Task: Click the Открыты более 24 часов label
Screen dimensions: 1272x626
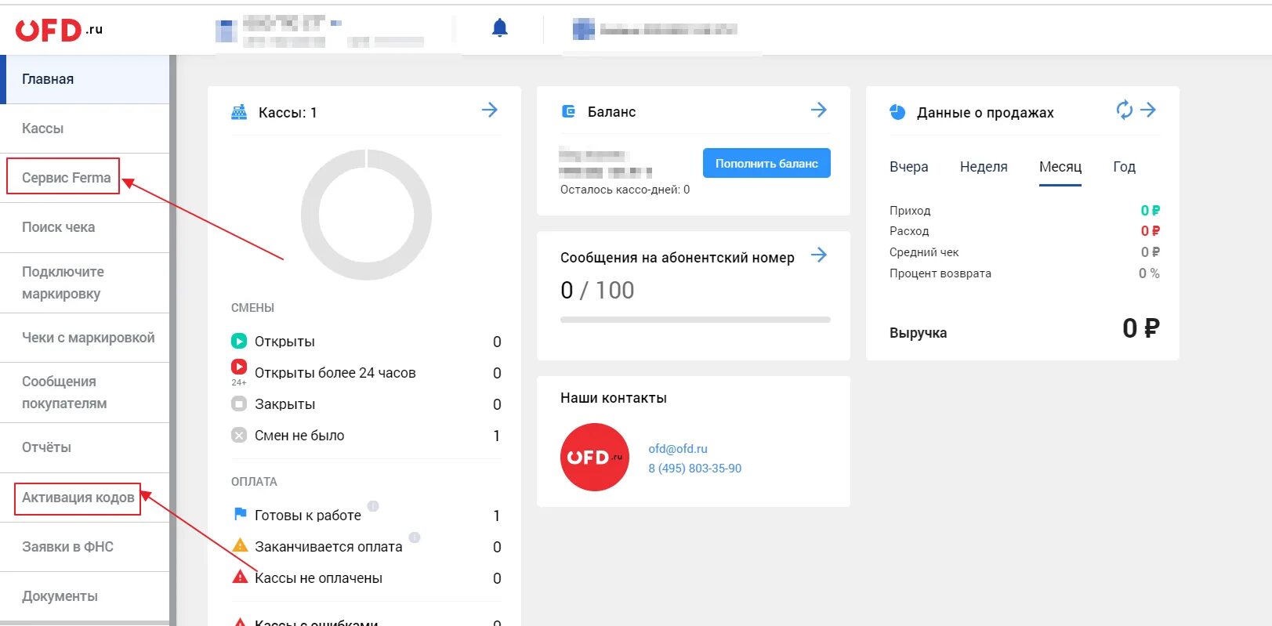Action: pyautogui.click(x=335, y=373)
